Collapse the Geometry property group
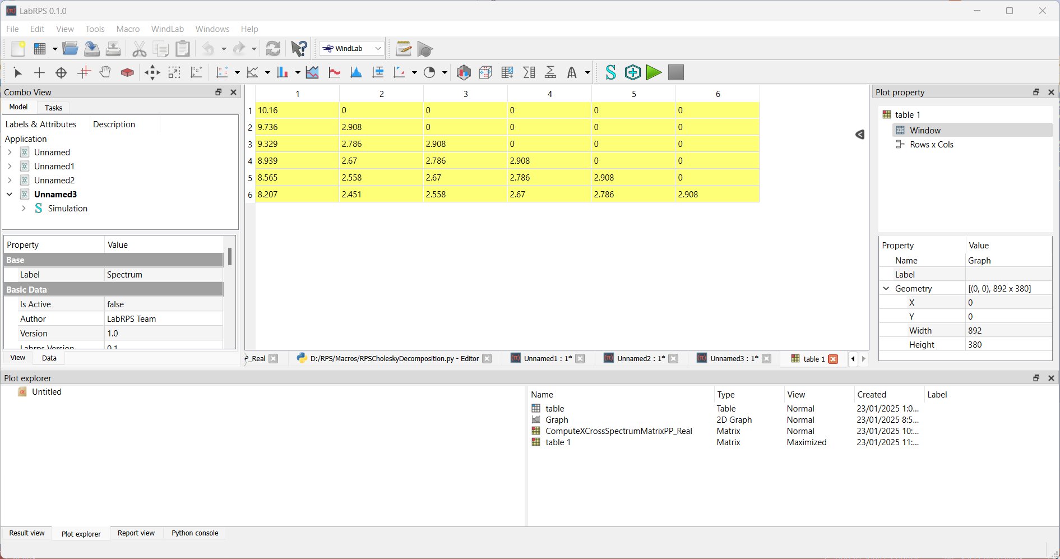Screen dimensions: 1060x559 [x=886, y=288]
